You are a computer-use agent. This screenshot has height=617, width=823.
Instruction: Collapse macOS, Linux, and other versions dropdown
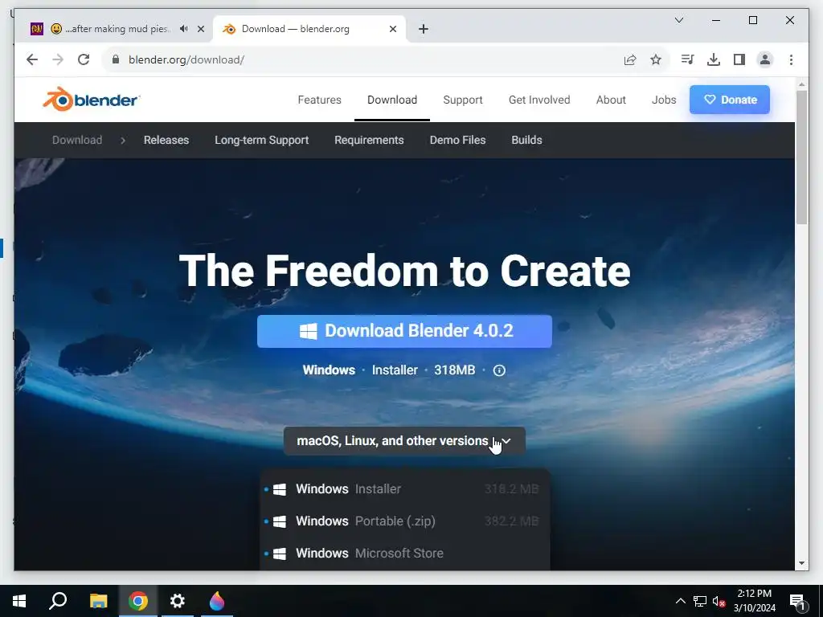(x=404, y=441)
